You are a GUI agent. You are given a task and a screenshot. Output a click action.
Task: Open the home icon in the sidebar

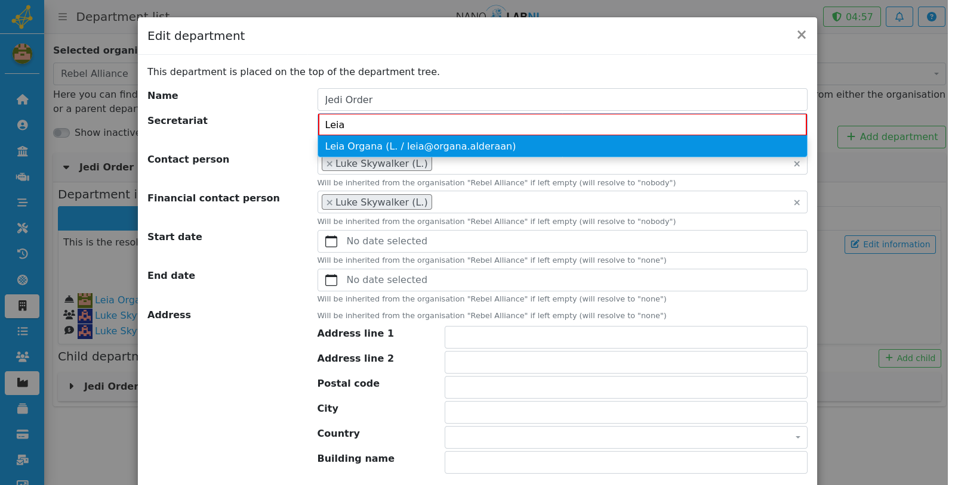click(x=22, y=100)
